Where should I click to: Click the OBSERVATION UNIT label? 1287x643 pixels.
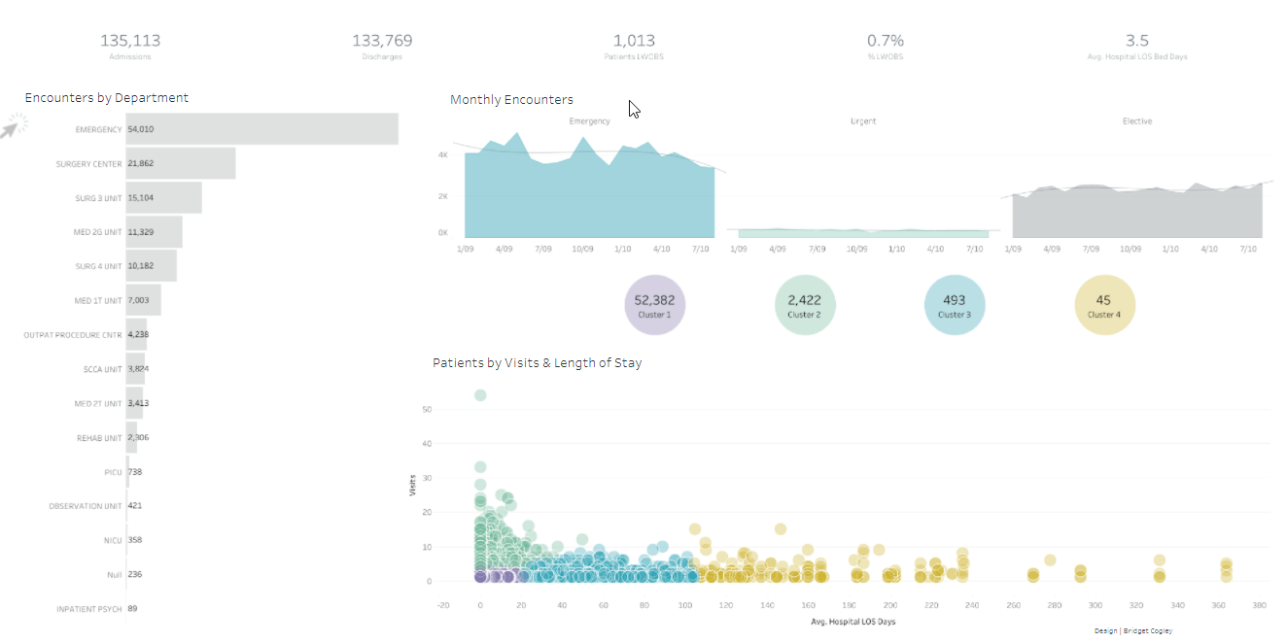pyautogui.click(x=86, y=506)
